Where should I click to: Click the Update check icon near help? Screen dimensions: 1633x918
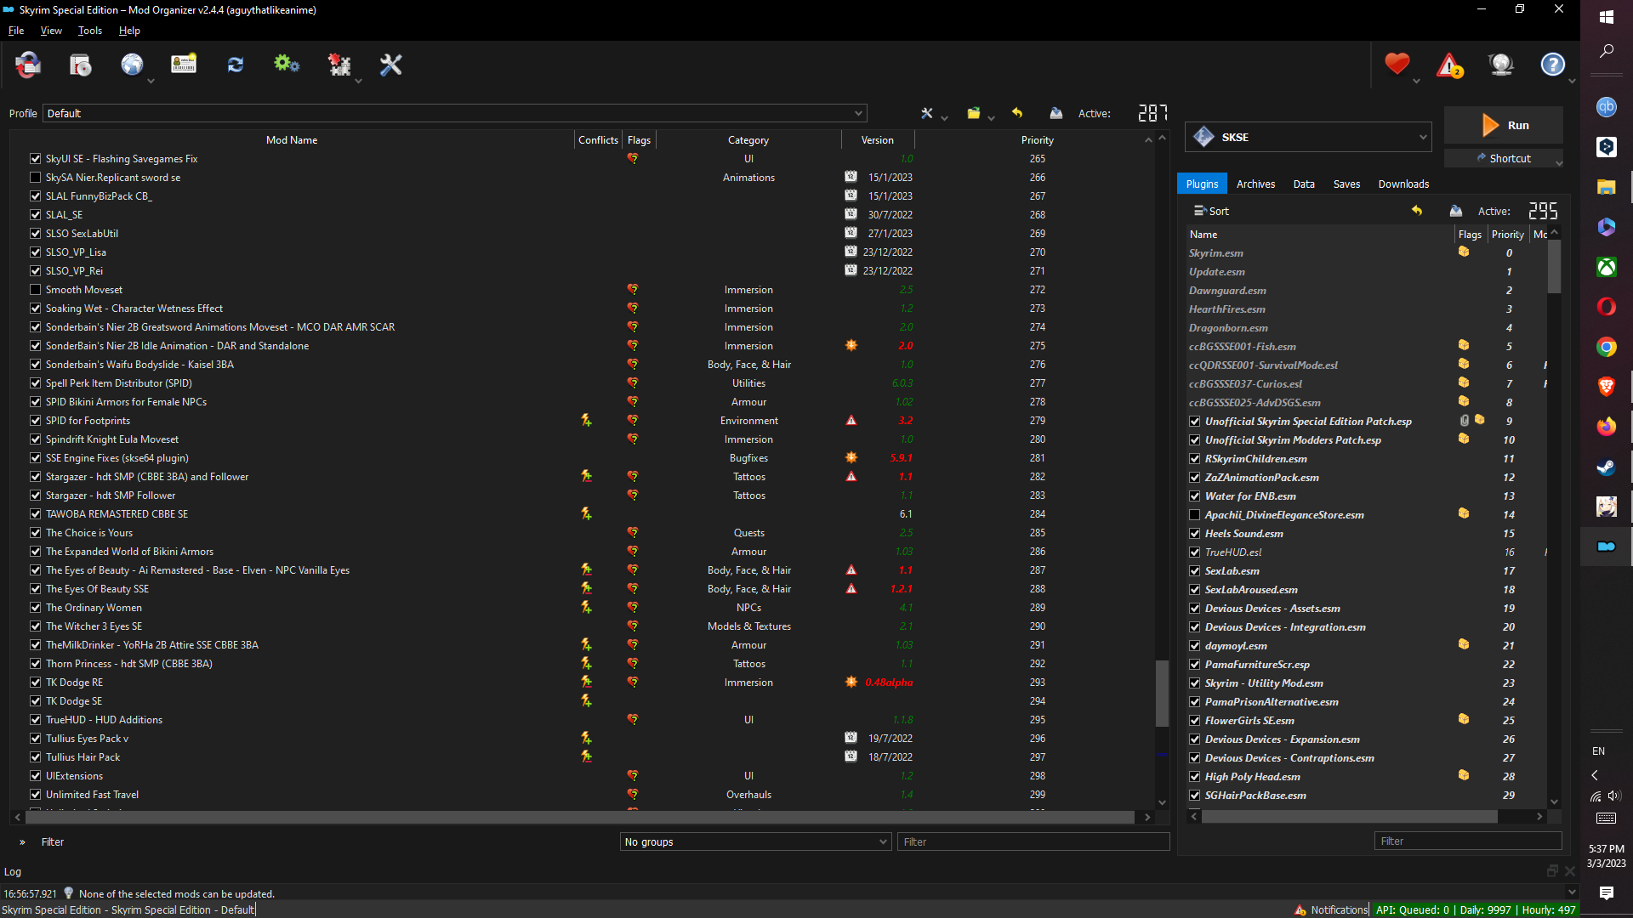(x=1501, y=65)
